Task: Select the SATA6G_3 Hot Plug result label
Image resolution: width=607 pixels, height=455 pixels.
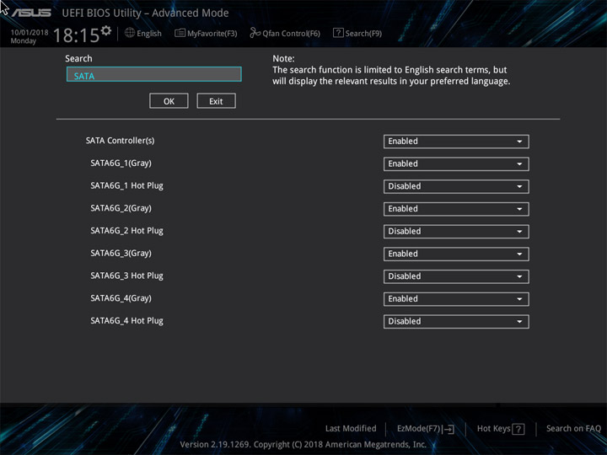Action: coord(126,276)
